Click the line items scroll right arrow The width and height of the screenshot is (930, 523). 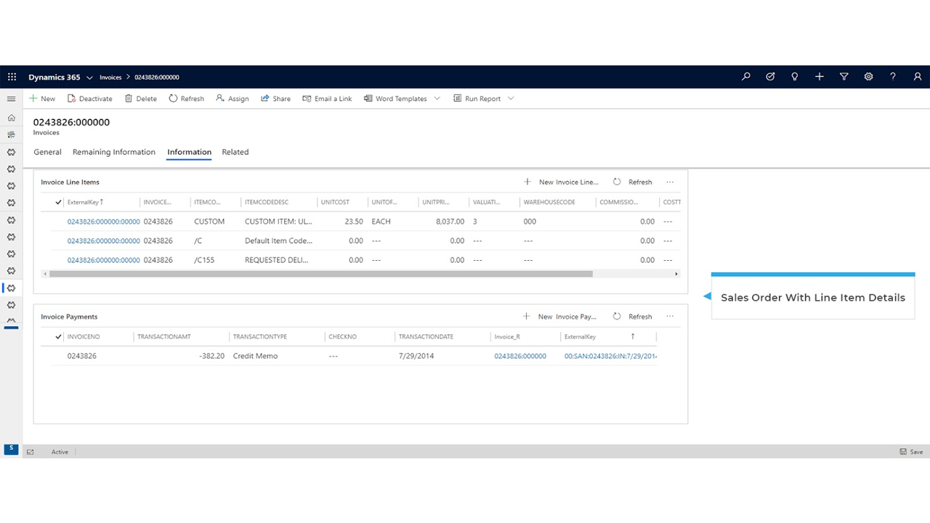(677, 275)
